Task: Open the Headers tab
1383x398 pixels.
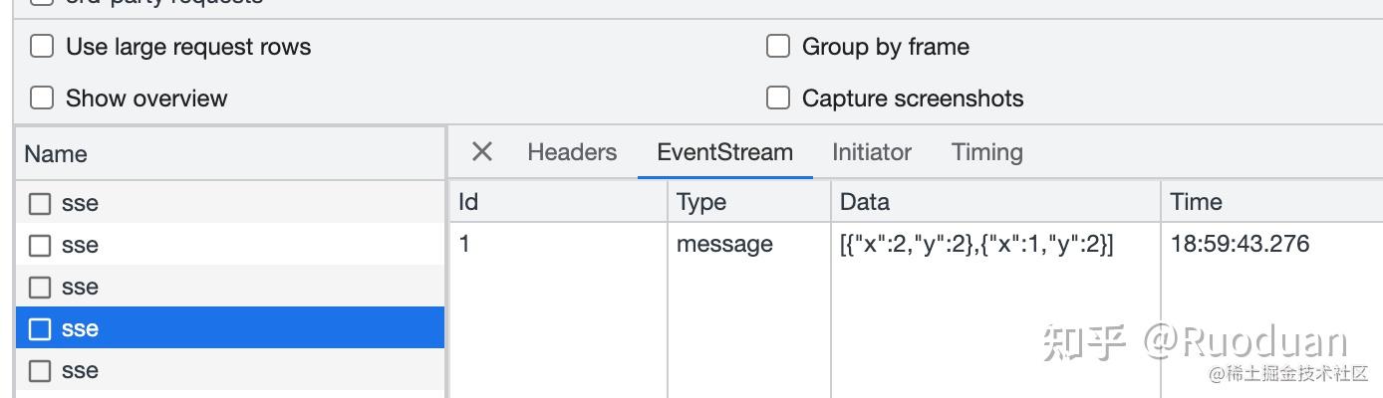Action: tap(572, 152)
